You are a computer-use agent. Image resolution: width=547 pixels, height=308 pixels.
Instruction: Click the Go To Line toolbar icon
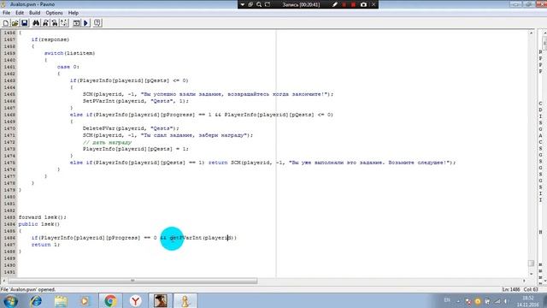click(64, 23)
